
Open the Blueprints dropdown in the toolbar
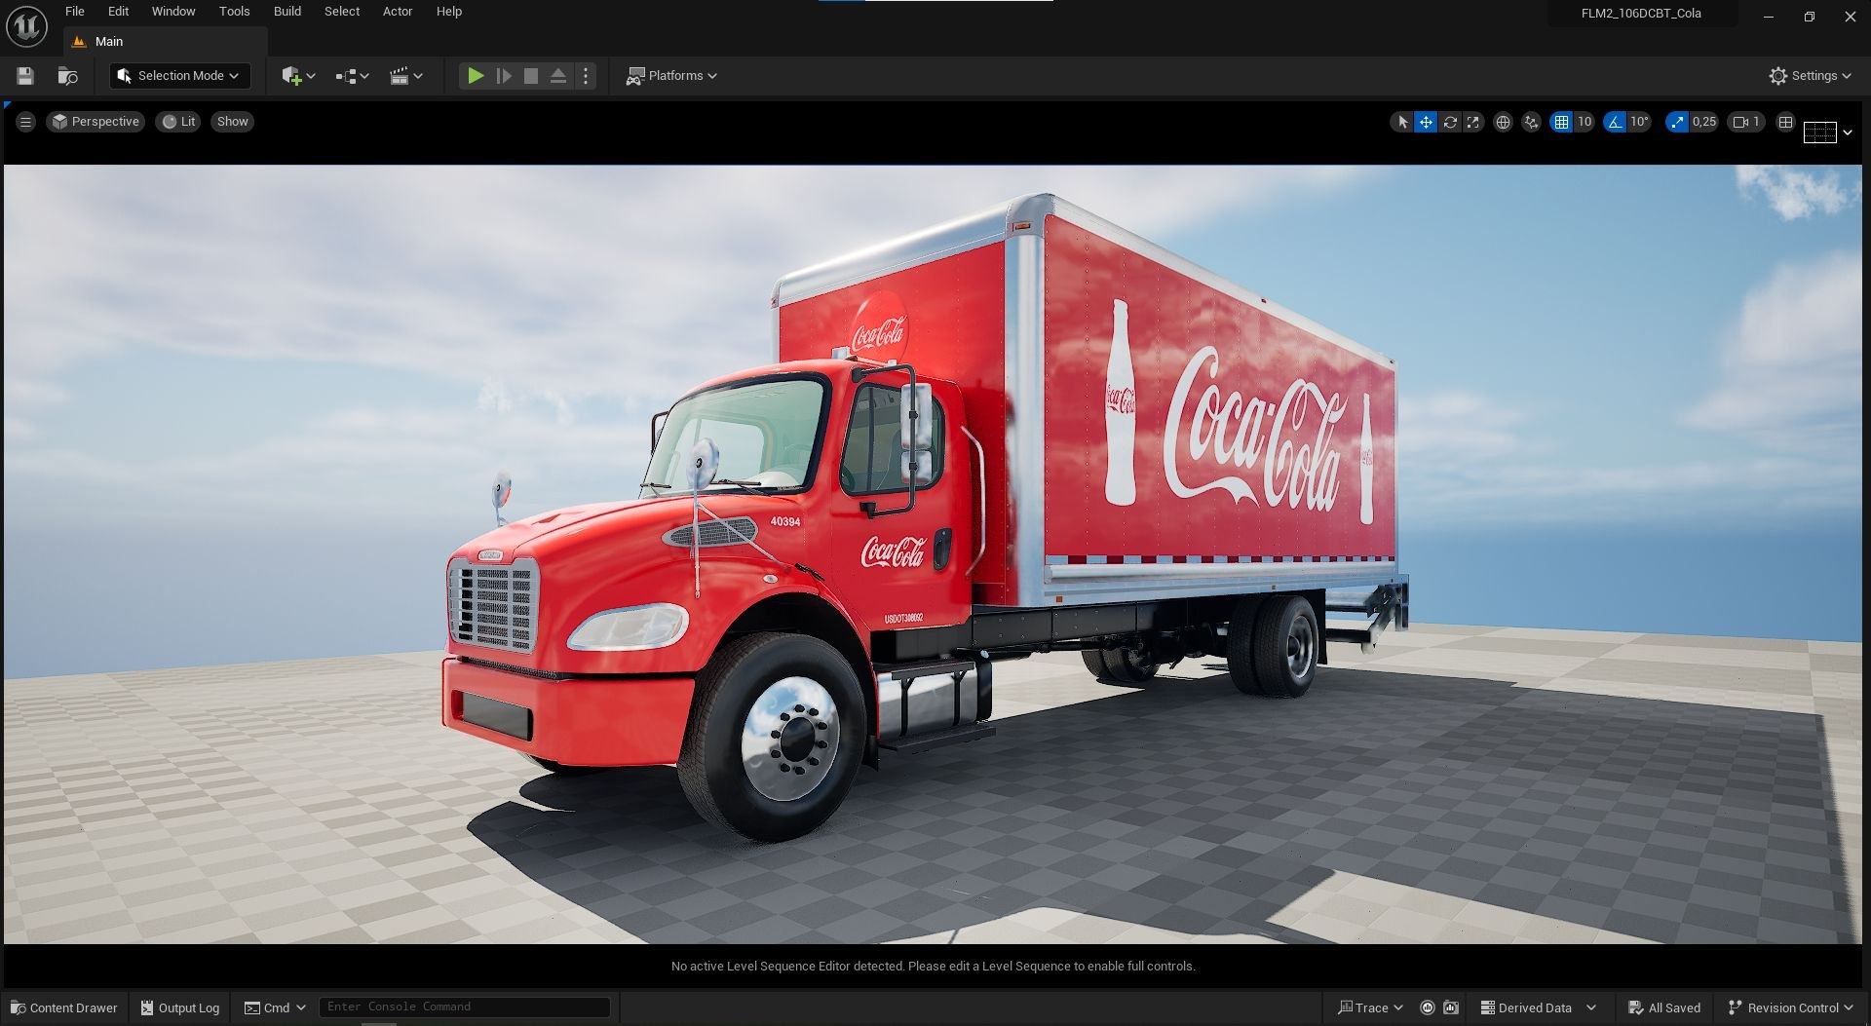pos(352,76)
